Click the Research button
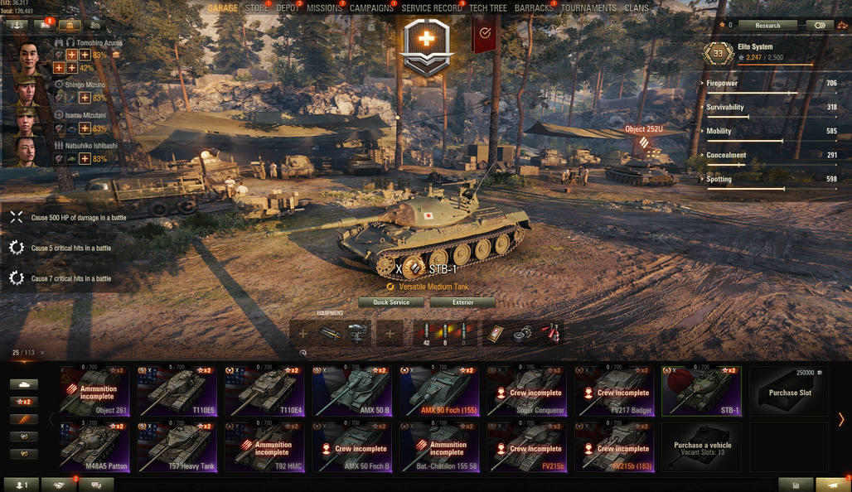 point(767,26)
